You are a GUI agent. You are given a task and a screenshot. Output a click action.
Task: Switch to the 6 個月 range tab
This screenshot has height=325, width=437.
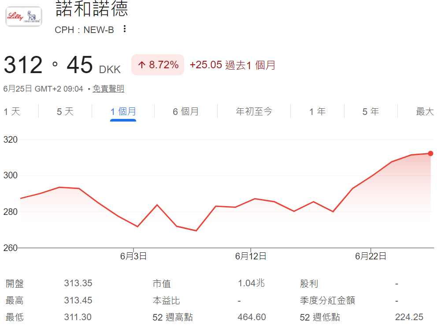click(185, 111)
